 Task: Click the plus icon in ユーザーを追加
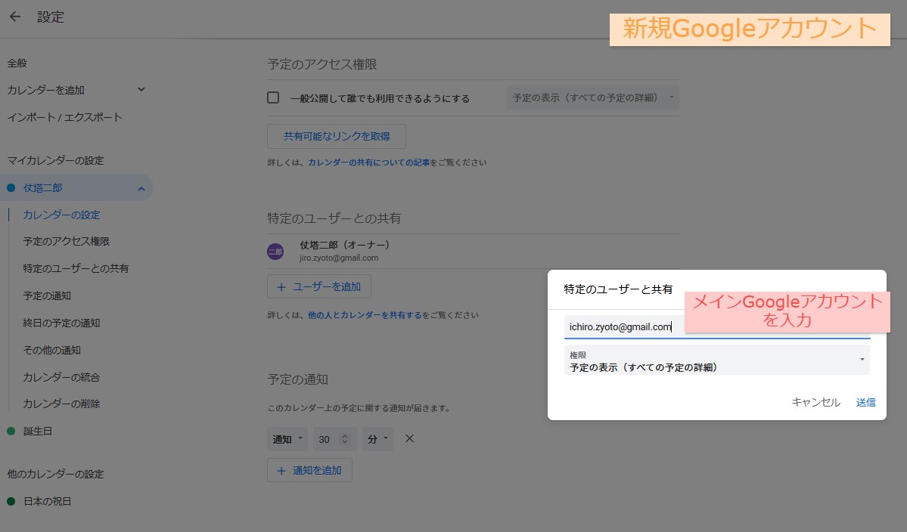[x=281, y=287]
